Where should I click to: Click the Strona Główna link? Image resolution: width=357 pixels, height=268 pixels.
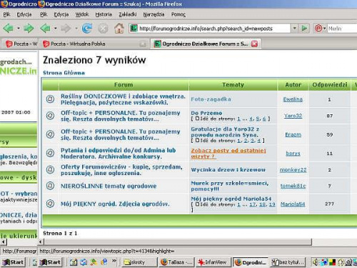(64, 73)
